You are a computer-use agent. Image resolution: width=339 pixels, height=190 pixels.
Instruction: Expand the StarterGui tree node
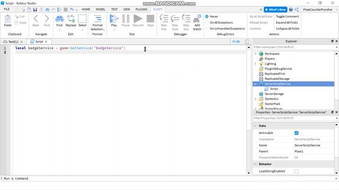click(255, 99)
